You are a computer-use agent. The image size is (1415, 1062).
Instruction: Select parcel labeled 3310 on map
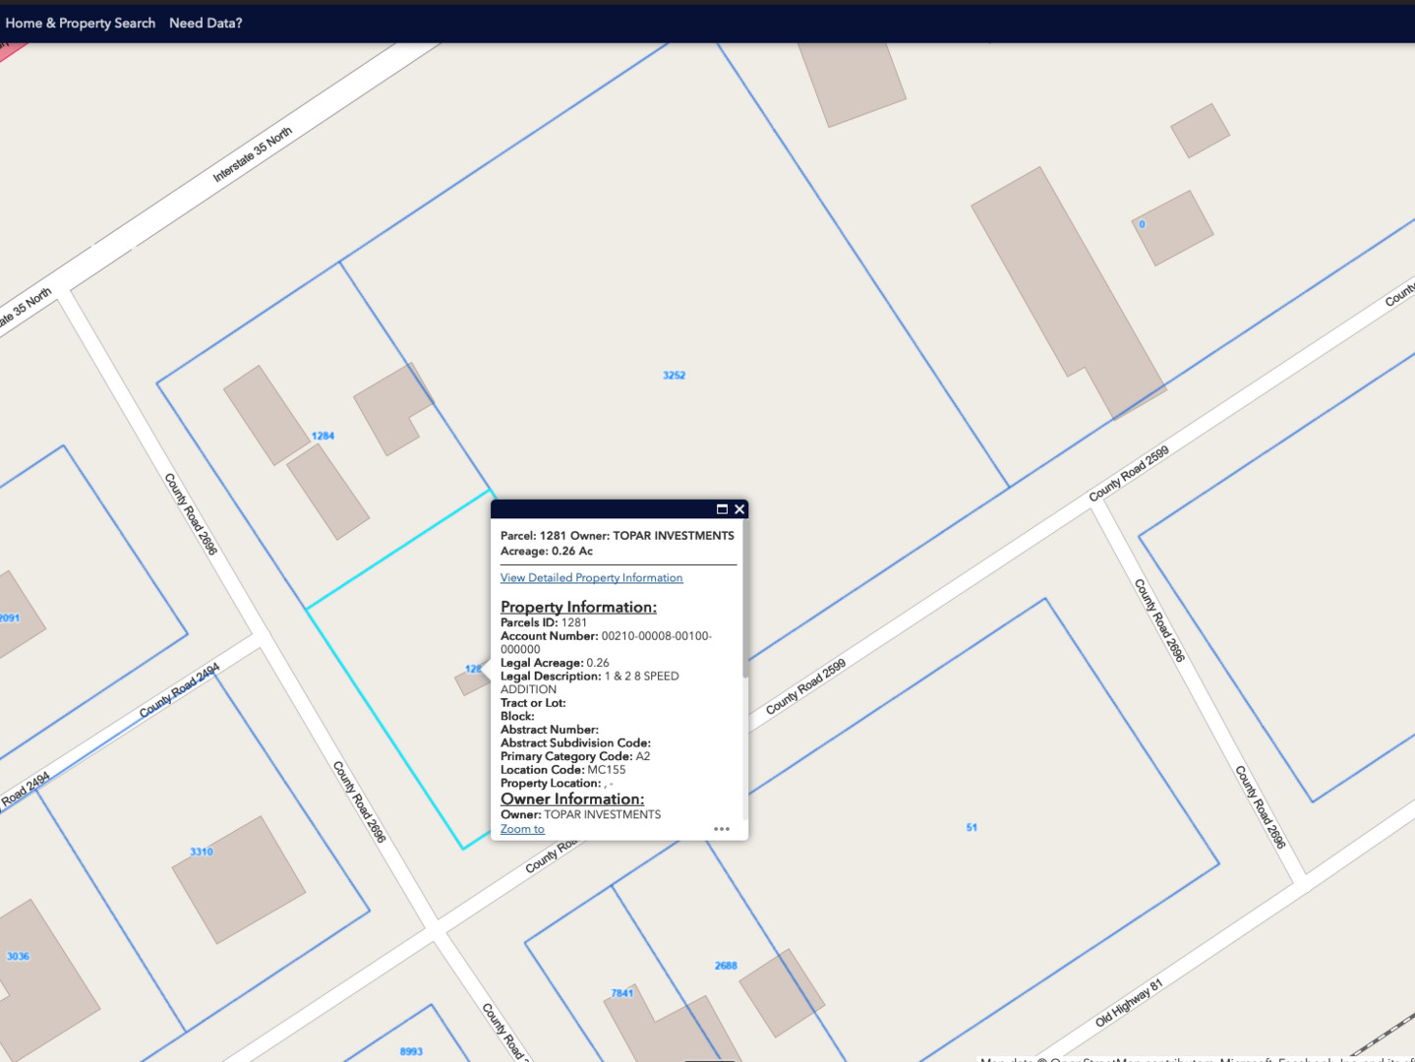click(x=202, y=852)
